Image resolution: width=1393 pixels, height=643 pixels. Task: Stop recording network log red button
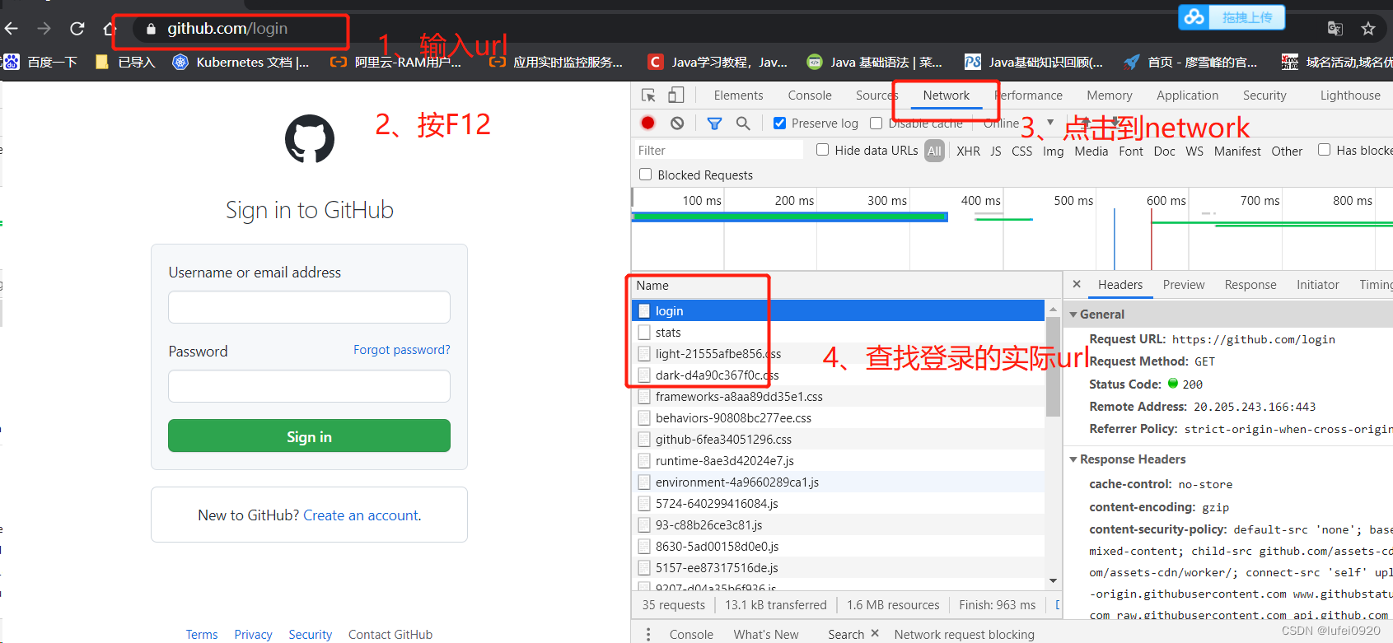point(648,123)
